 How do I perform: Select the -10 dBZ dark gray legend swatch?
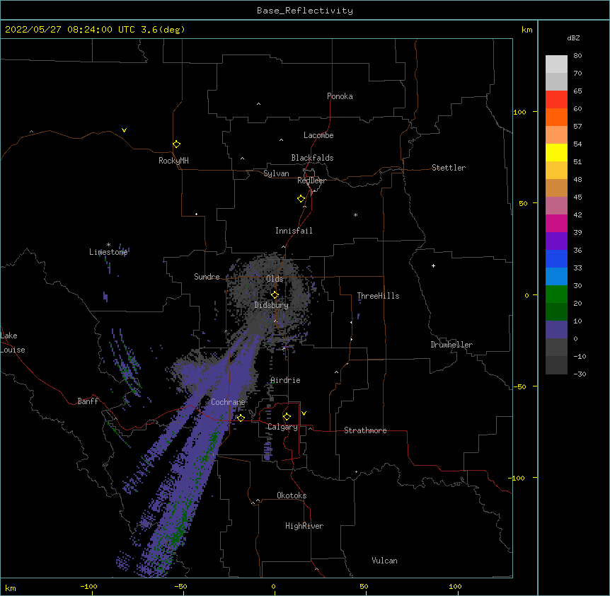556,365
